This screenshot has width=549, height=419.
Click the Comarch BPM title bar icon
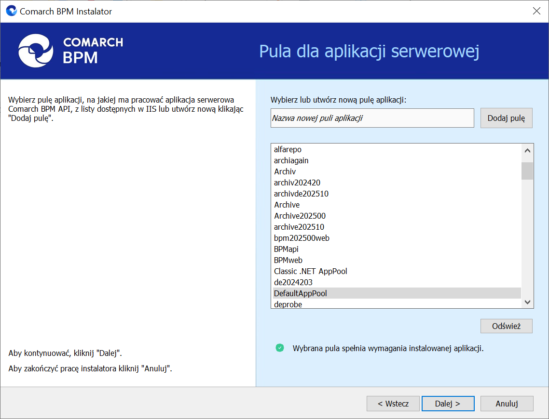click(x=11, y=11)
